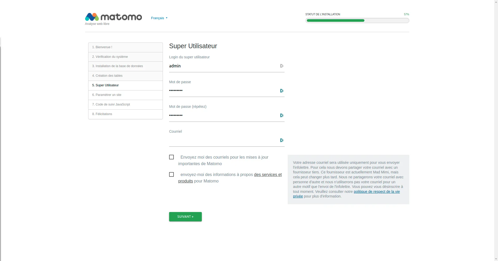Open step 3. Installation de la base de données
This screenshot has height=261, width=498.
[x=126, y=66]
